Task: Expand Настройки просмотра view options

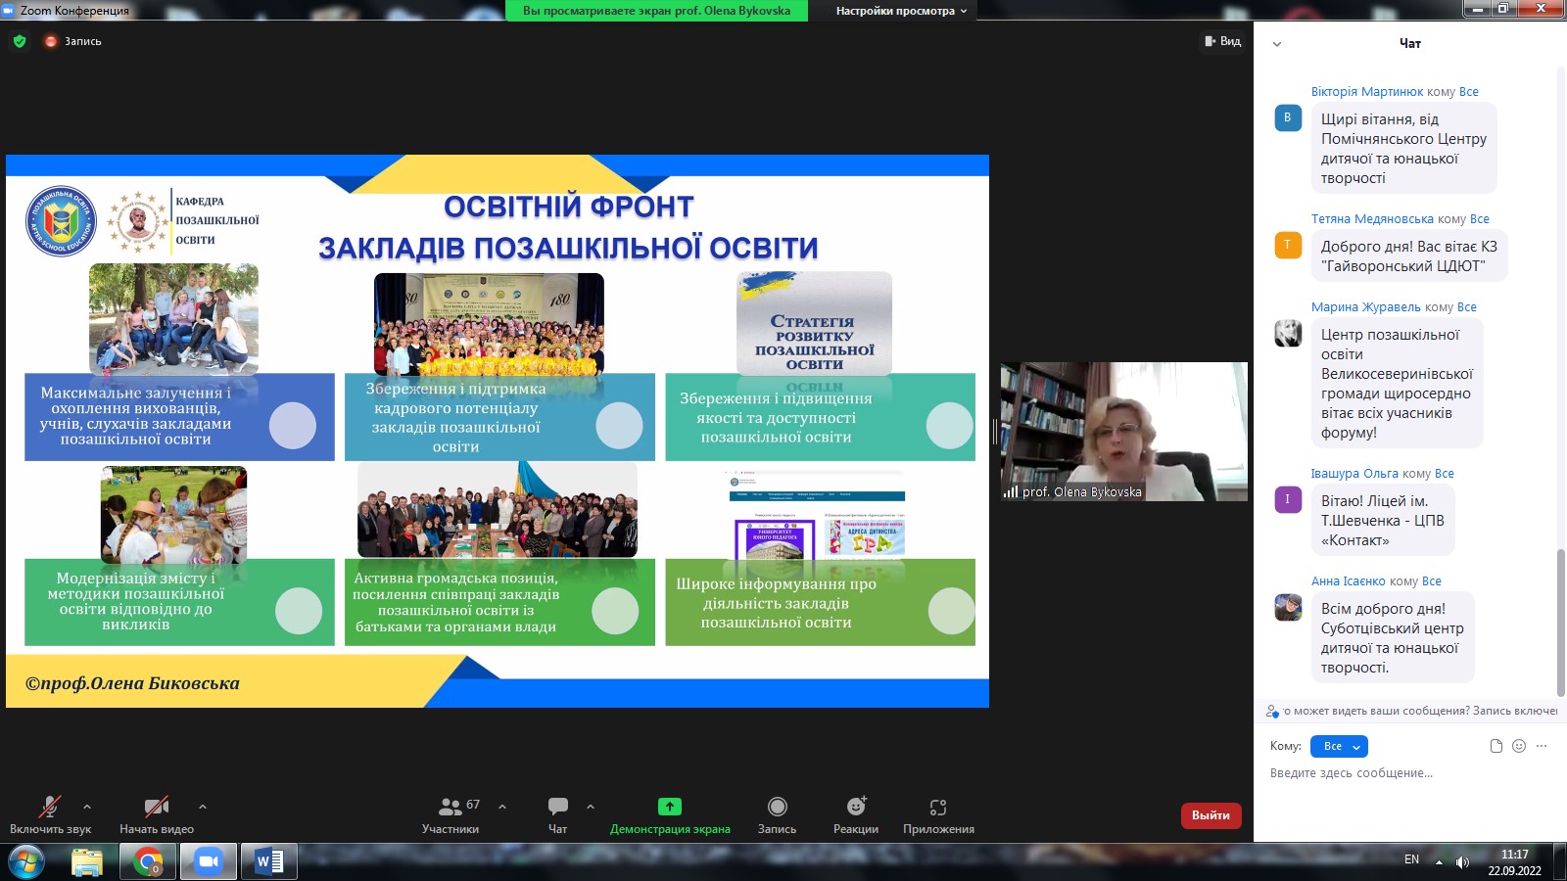Action: [x=901, y=11]
